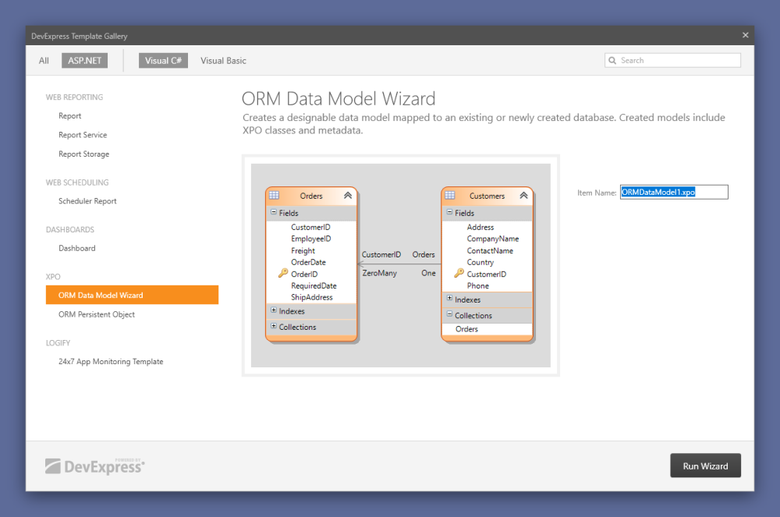
Task: Click the DevExpress logo
Action: 94,466
